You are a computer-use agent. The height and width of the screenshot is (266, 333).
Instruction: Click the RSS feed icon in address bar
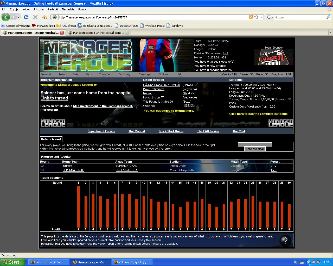point(251,17)
